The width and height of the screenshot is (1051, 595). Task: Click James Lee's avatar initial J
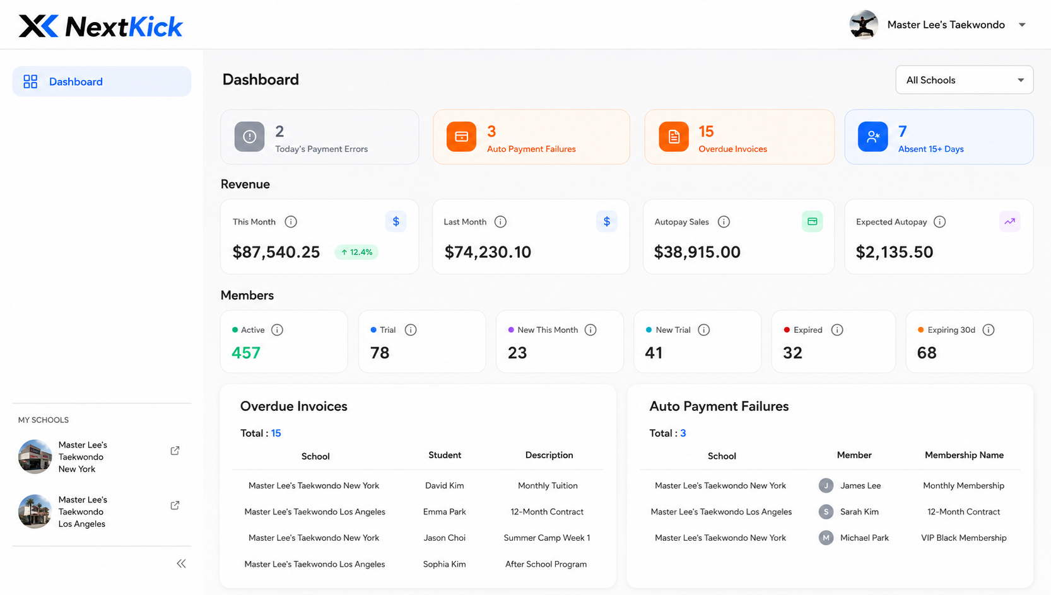pyautogui.click(x=826, y=485)
